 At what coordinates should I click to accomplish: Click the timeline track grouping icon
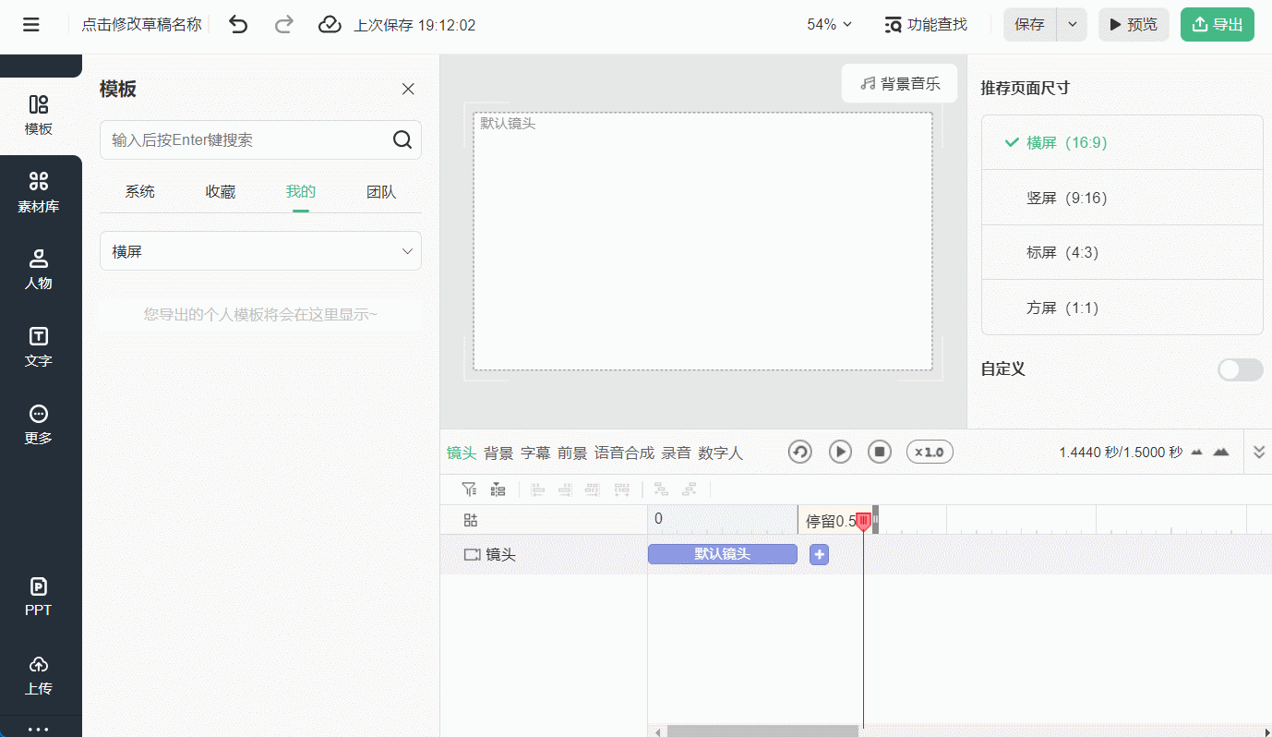[x=498, y=489]
